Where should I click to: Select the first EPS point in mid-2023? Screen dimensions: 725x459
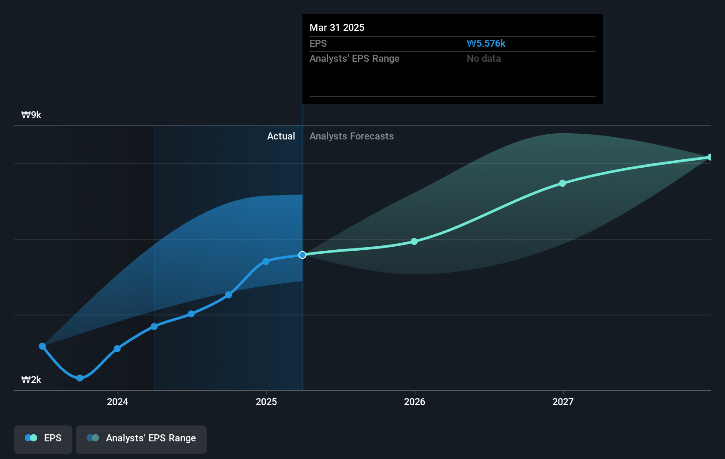[42, 346]
